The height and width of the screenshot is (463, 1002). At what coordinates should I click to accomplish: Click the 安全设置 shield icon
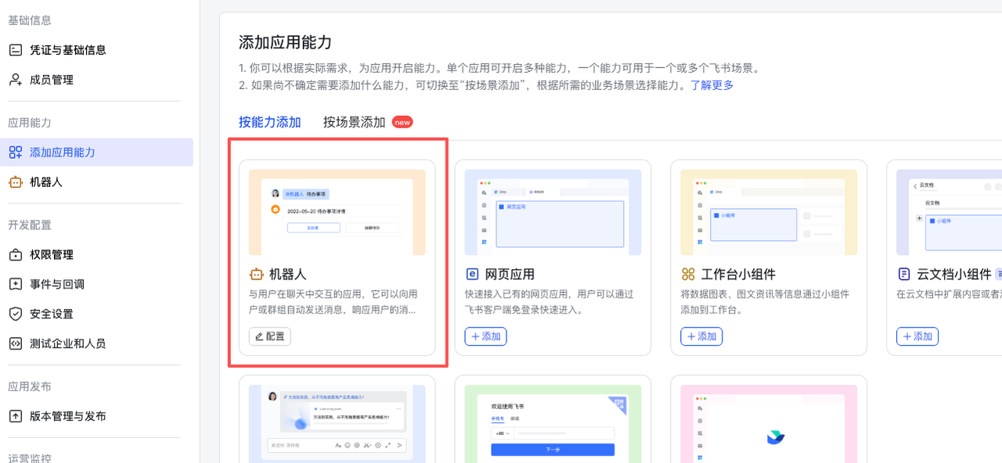click(16, 314)
